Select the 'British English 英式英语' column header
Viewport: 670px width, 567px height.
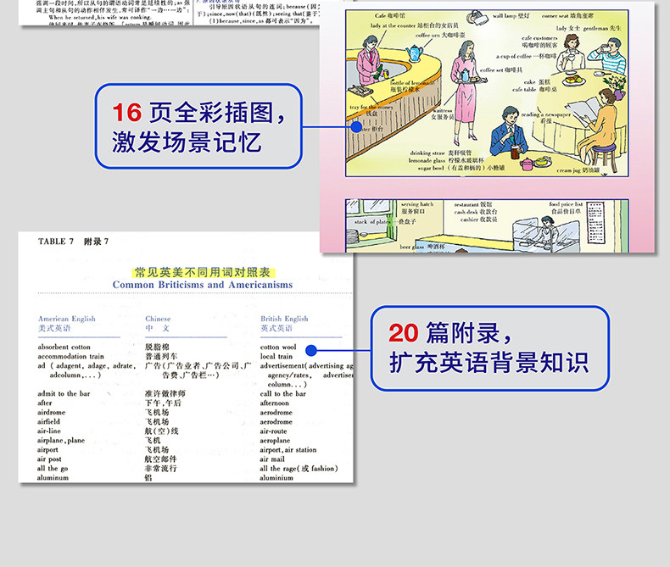pos(284,323)
